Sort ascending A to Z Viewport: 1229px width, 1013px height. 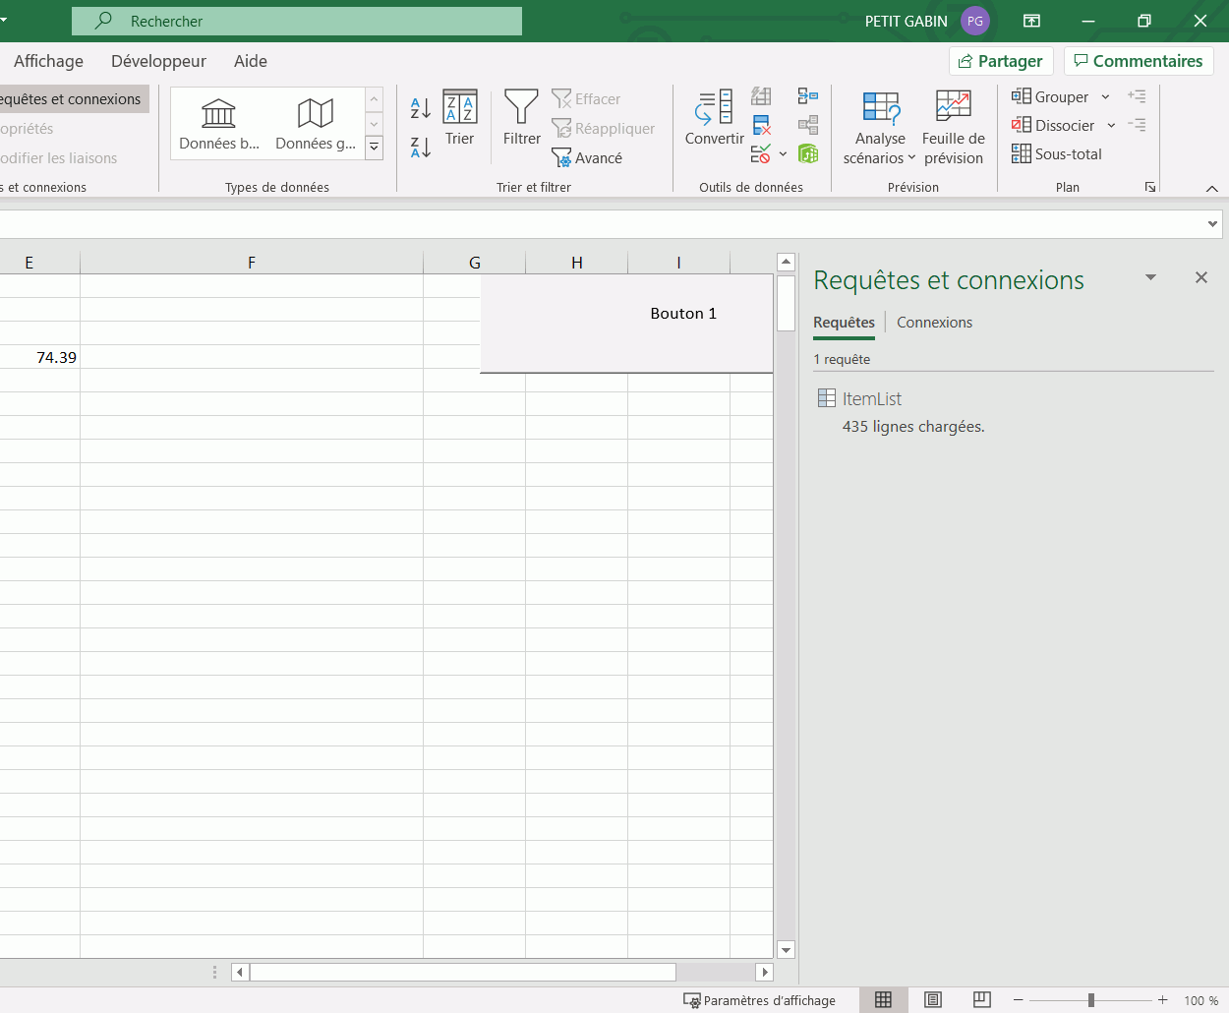pyautogui.click(x=420, y=108)
